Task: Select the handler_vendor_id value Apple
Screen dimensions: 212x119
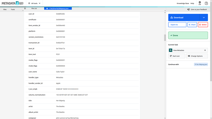Action: (58, 83)
